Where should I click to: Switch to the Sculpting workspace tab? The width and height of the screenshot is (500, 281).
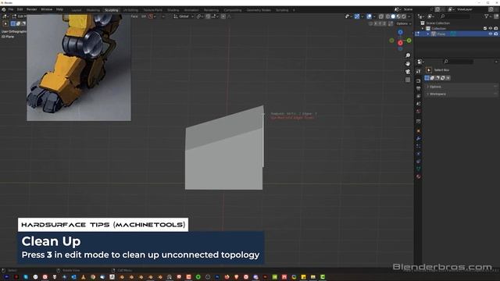pos(112,10)
